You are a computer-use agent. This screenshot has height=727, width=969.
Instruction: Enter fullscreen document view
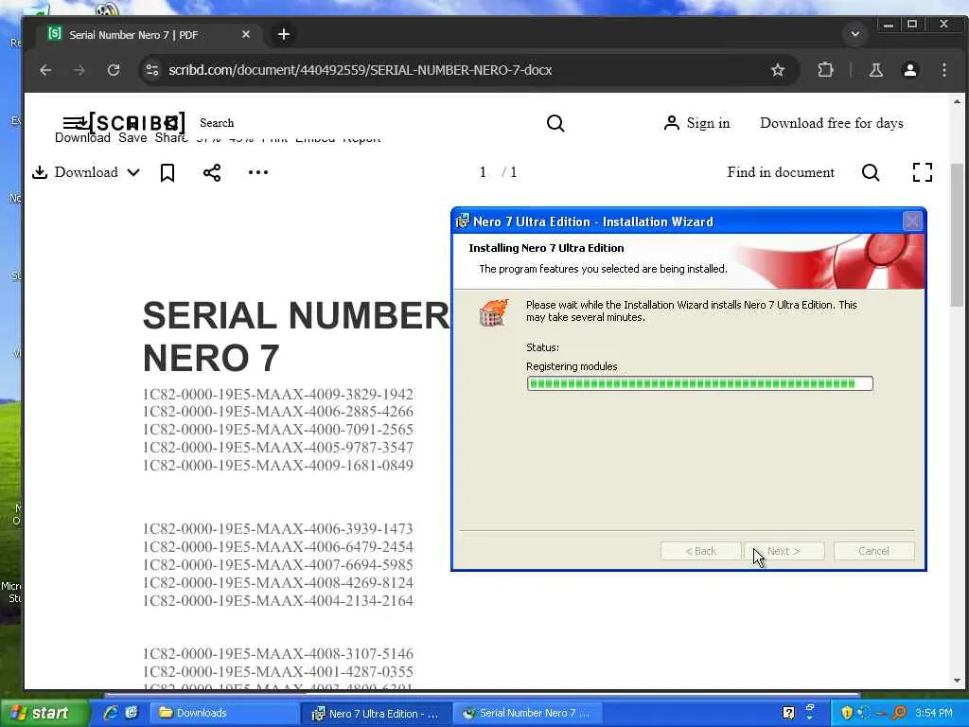click(x=923, y=172)
